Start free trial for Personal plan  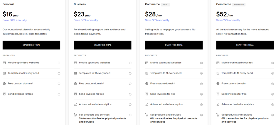[31, 45]
